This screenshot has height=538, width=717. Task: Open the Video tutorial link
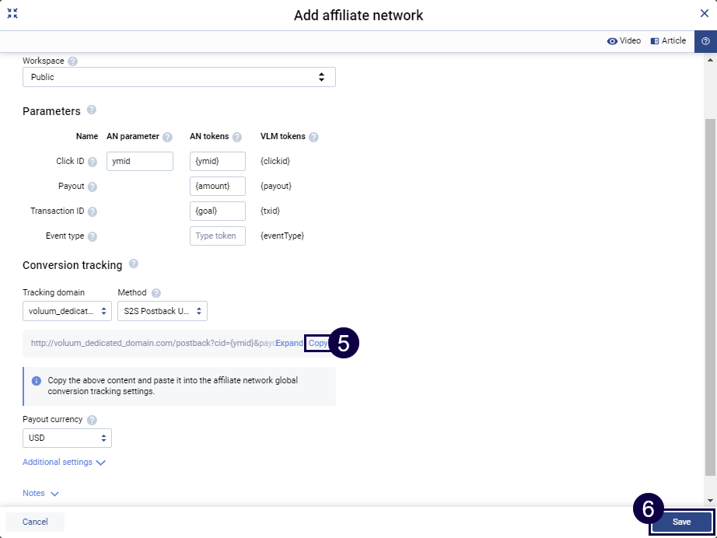click(624, 41)
